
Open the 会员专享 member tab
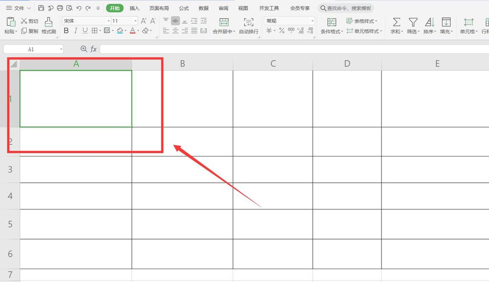(300, 8)
